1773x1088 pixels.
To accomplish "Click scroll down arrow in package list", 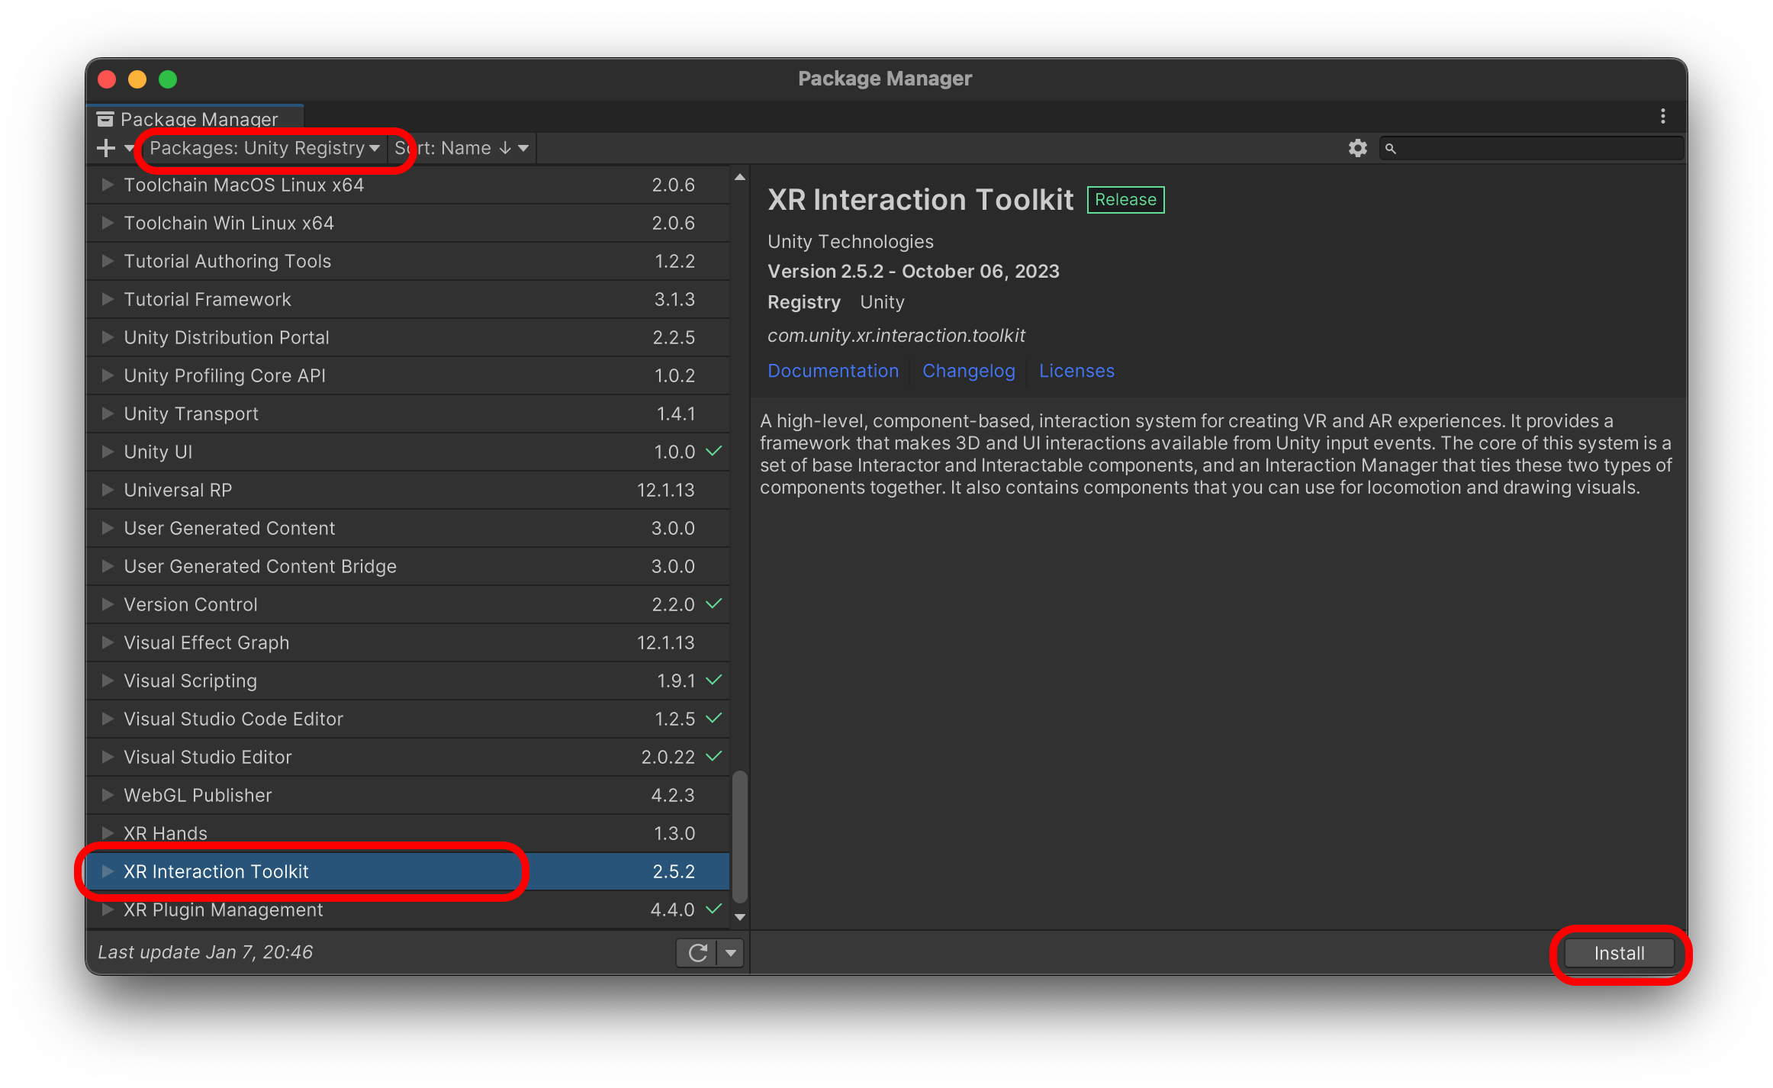I will pyautogui.click(x=739, y=917).
